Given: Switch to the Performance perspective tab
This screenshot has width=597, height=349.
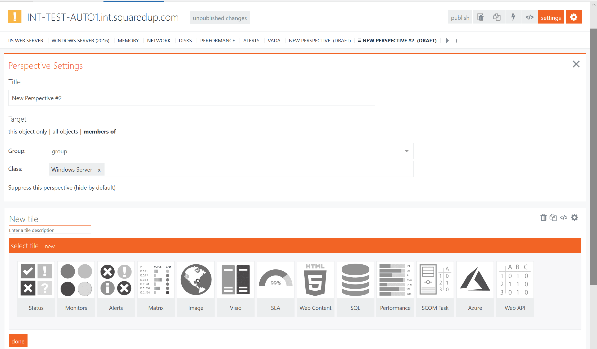Looking at the screenshot, I should tap(217, 41).
